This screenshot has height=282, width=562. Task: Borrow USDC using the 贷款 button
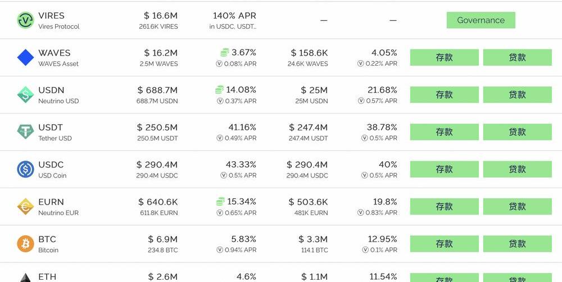coord(517,169)
